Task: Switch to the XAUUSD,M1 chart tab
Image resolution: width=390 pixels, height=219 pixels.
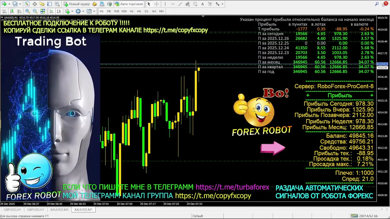Action: 83,210
